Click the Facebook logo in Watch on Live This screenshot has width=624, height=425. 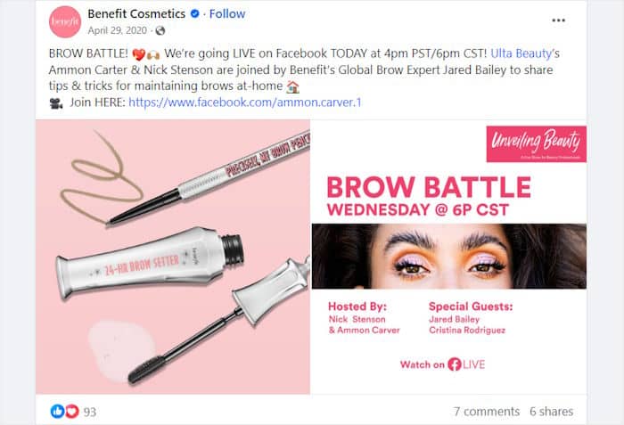click(454, 364)
